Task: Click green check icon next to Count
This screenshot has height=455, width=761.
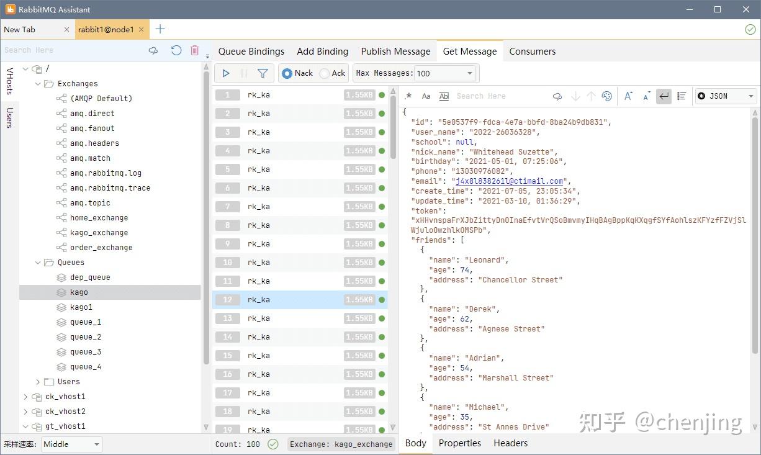Action: pos(272,444)
